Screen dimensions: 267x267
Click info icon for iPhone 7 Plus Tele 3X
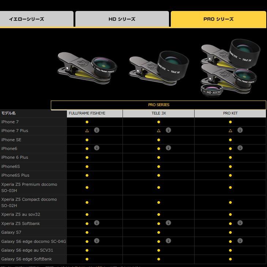point(168,130)
